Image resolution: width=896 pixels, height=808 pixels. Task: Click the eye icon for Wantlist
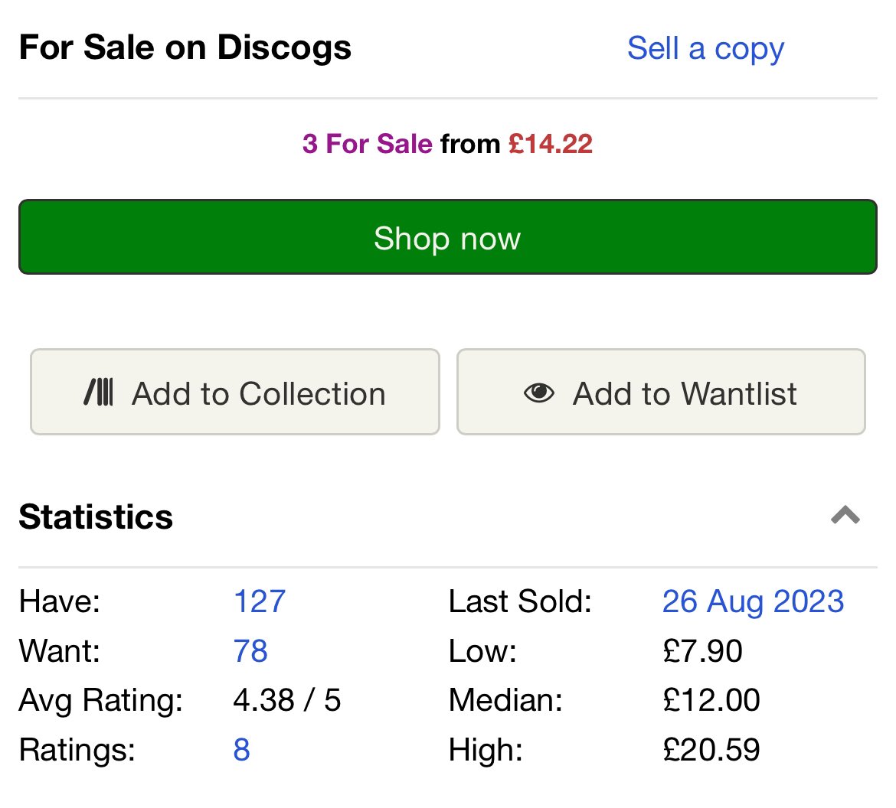click(x=538, y=393)
